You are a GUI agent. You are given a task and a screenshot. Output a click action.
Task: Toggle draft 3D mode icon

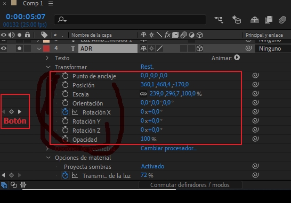237,20
